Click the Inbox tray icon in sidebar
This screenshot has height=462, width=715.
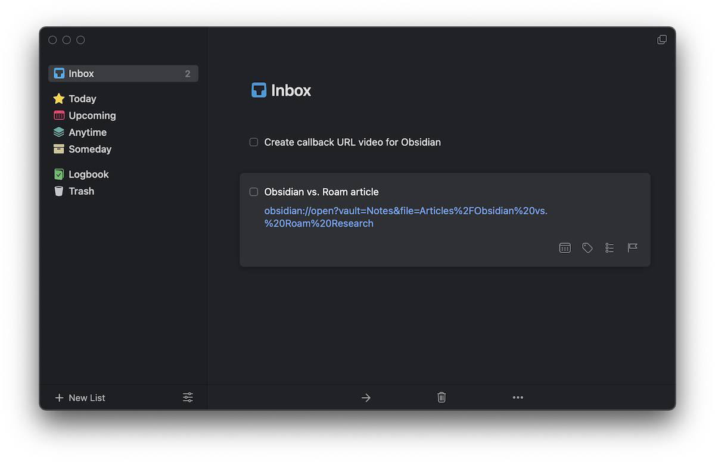click(59, 74)
